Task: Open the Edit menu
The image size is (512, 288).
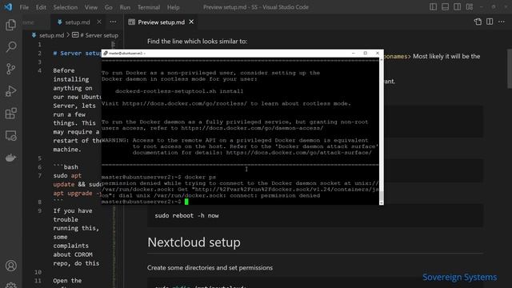Action: 41,7
